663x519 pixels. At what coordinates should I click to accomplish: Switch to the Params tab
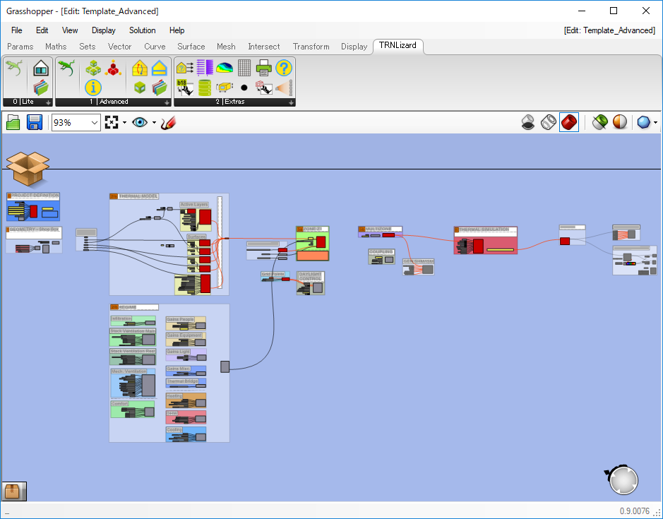[20, 47]
